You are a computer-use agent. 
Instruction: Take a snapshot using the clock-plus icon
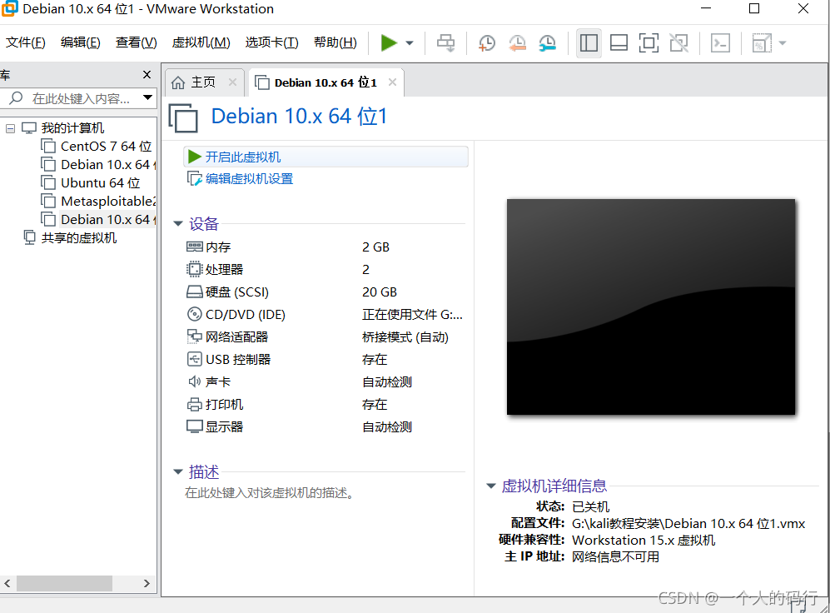click(486, 42)
